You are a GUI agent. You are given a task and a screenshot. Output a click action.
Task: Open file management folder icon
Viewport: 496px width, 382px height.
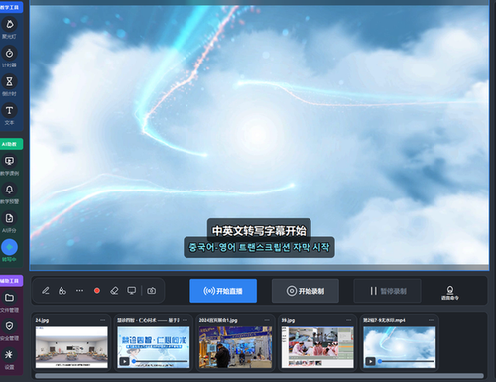(9, 298)
